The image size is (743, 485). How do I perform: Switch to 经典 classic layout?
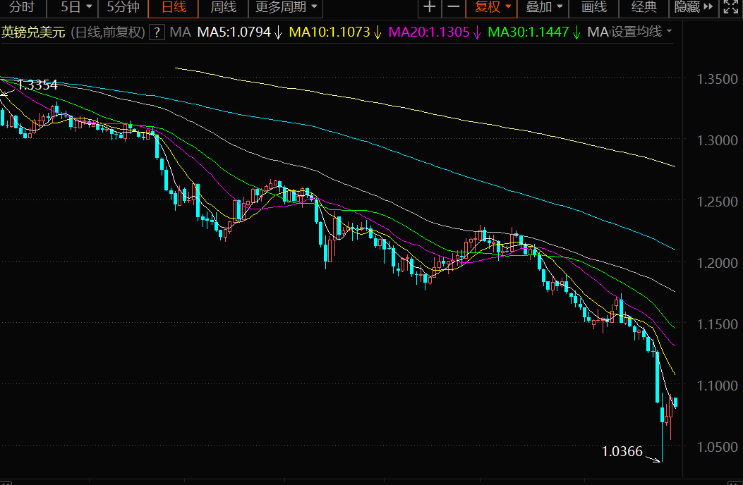pos(644,7)
